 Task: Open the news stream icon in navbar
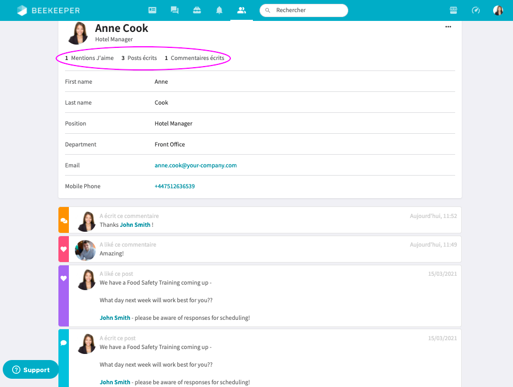coord(152,10)
